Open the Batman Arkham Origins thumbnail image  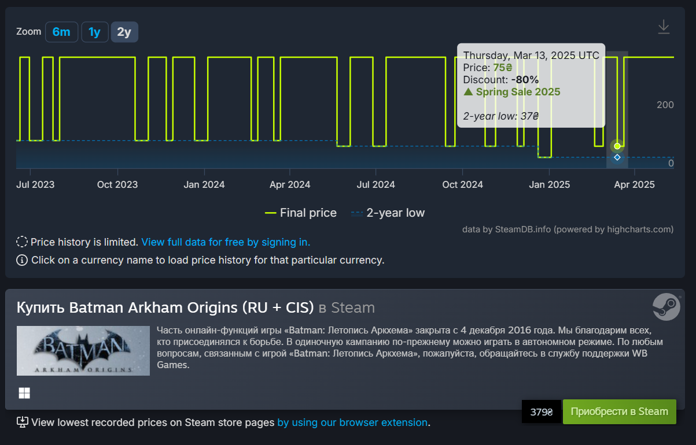[83, 351]
